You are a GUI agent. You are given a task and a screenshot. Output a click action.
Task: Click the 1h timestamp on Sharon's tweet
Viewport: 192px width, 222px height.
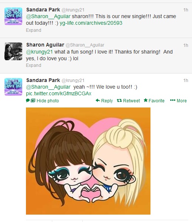tap(186, 45)
